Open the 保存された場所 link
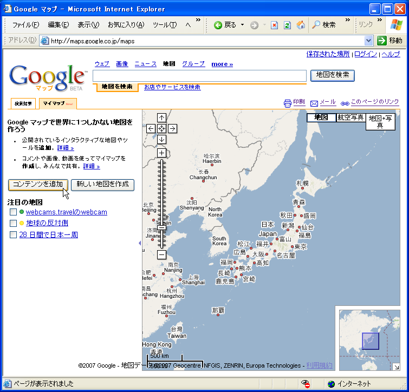Viewport: 409px width, 392px height. pyautogui.click(x=328, y=54)
